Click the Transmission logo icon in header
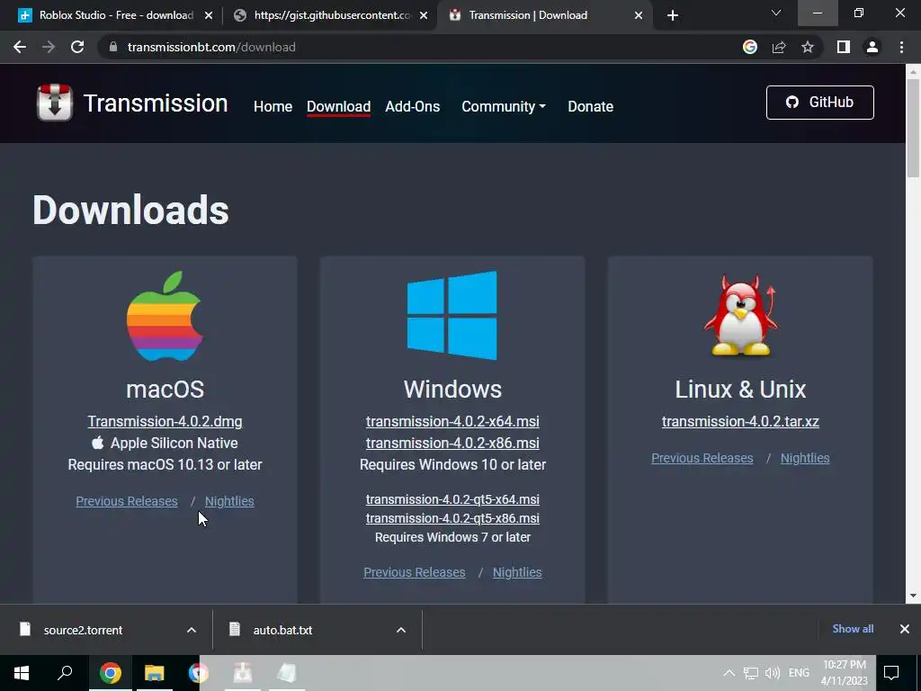The width and height of the screenshot is (921, 691). pyautogui.click(x=55, y=103)
